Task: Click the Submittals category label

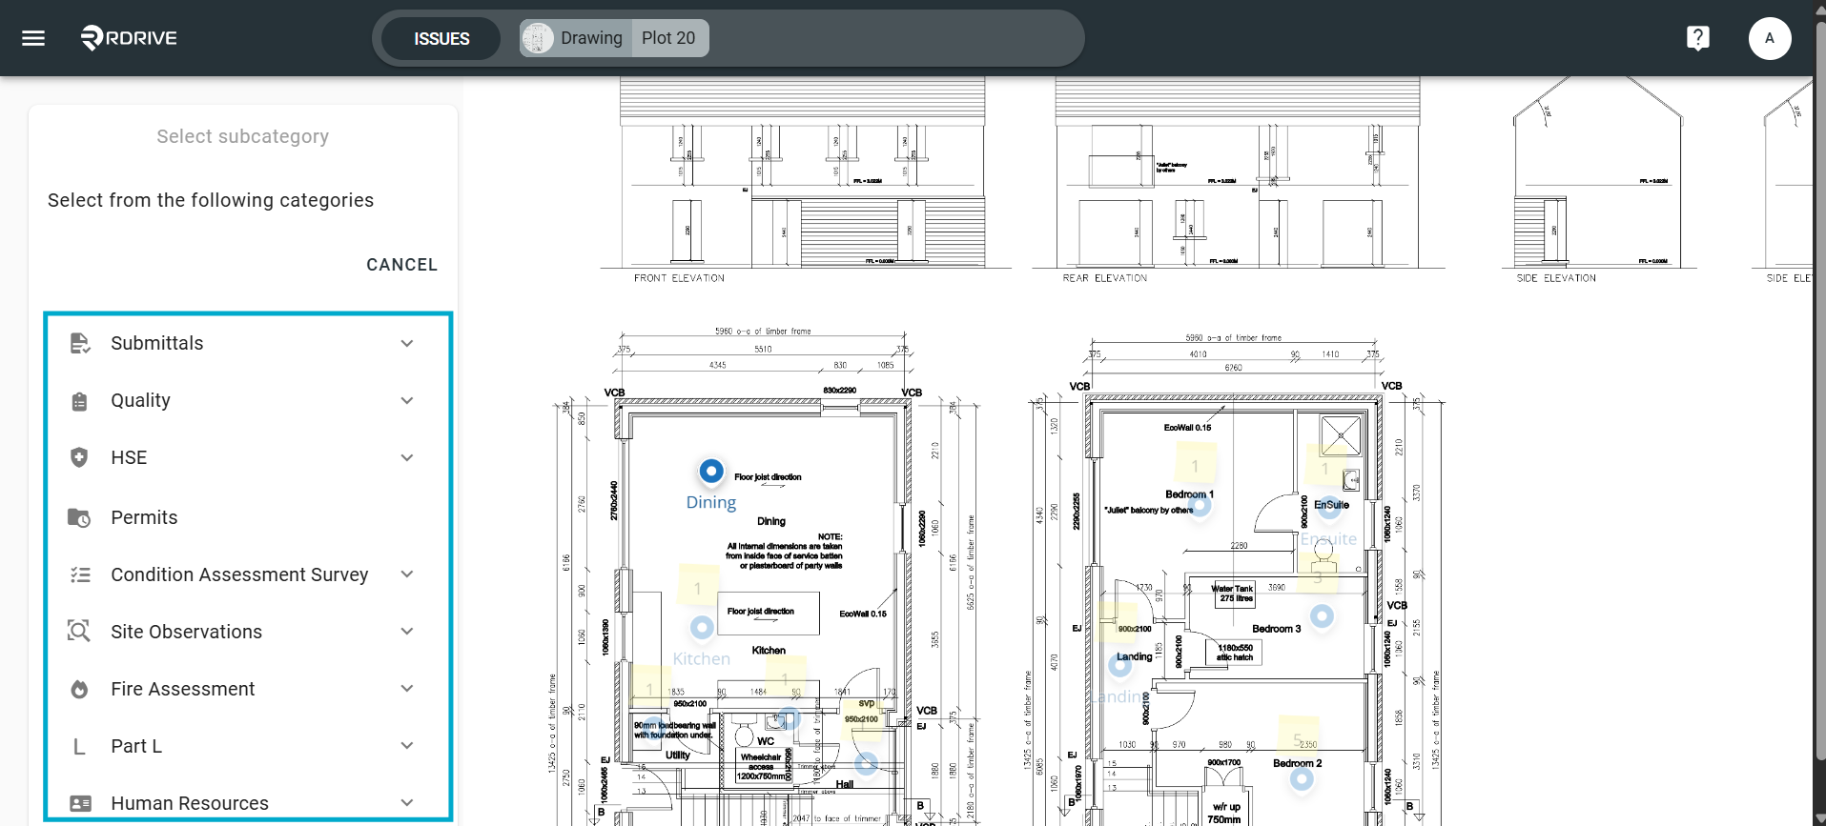Action: 157,343
